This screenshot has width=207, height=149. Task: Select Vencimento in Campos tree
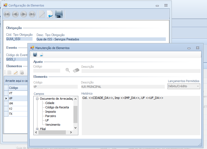click(x=53, y=125)
